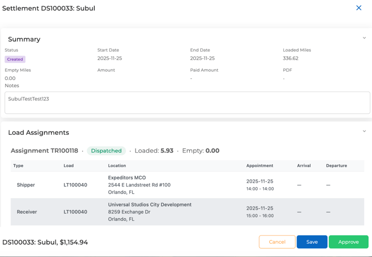Select the Universal Studios City Development location
Viewport: 372px width, 257px height.
(x=149, y=205)
